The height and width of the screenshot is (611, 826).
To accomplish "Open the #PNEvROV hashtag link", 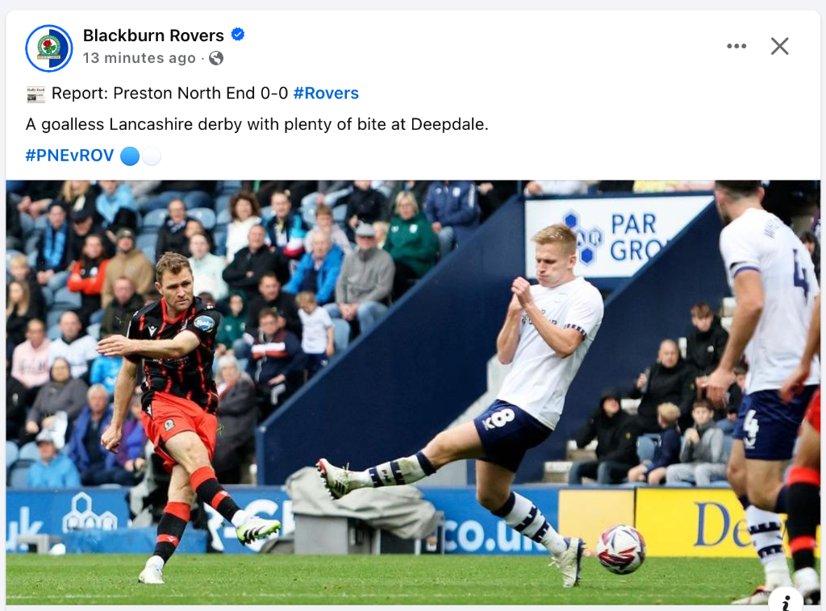I will (69, 156).
